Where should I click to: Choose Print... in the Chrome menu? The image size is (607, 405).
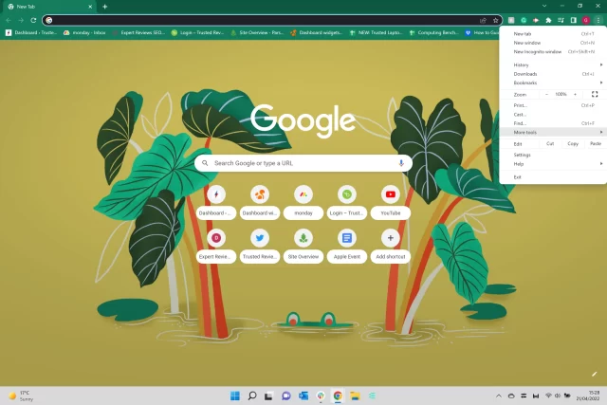coord(553,105)
